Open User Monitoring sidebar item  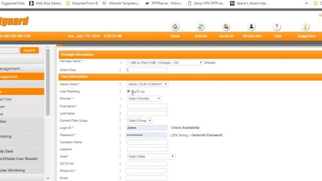pyautogui.click(x=22, y=170)
